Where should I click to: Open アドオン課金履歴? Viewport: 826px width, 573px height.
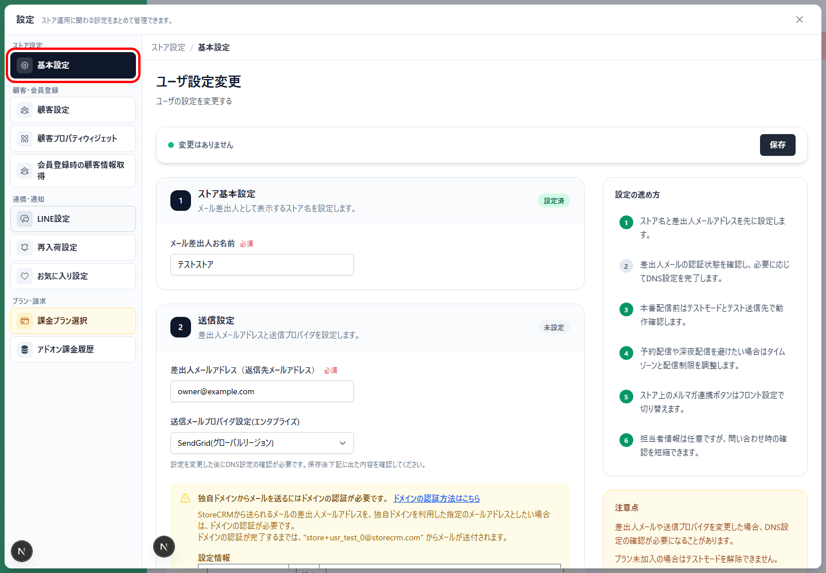pos(73,350)
